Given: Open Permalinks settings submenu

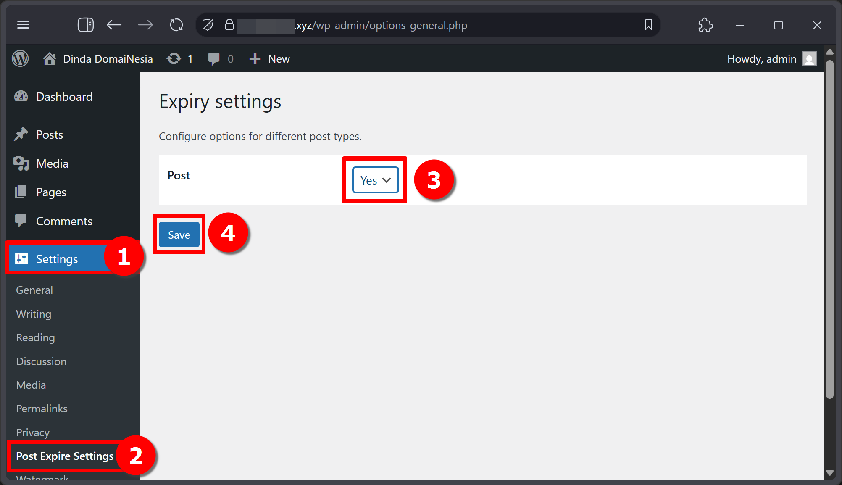Looking at the screenshot, I should [42, 409].
